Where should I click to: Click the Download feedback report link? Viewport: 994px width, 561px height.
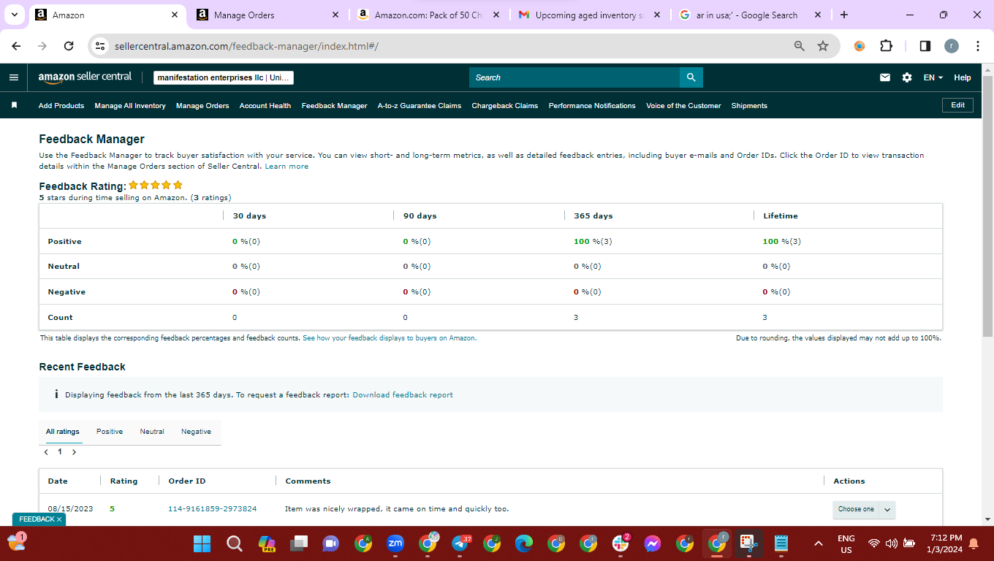[403, 394]
